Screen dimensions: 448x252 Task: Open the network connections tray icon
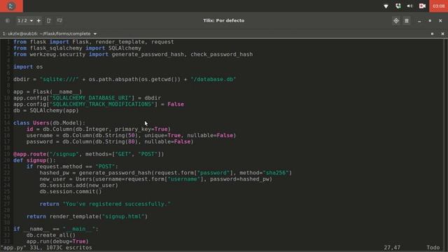[x=398, y=6]
